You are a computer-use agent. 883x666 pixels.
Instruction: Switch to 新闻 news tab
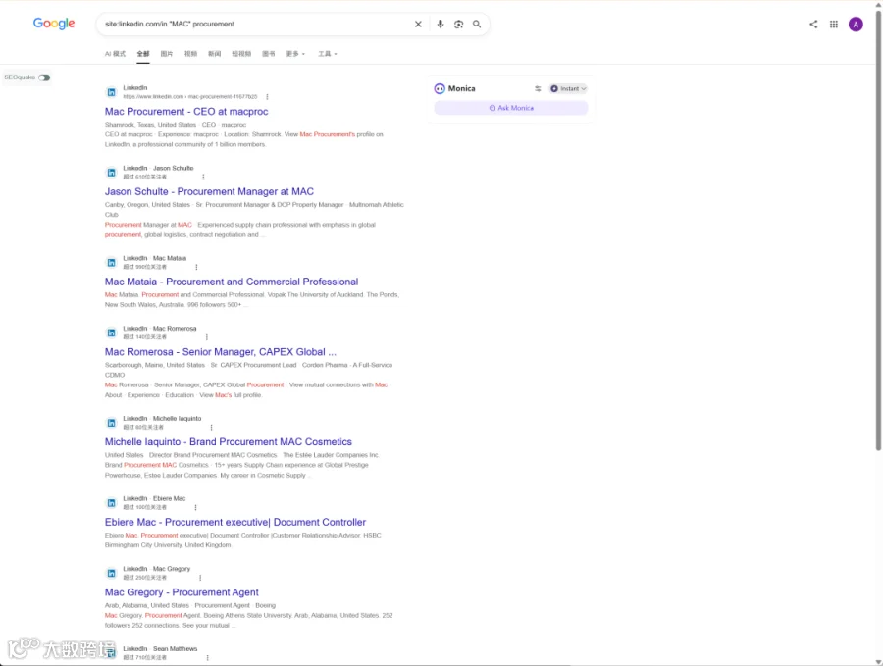coord(215,54)
